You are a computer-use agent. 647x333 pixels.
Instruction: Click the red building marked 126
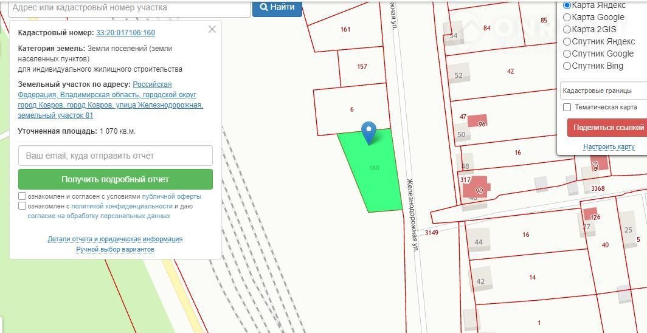pos(591,215)
